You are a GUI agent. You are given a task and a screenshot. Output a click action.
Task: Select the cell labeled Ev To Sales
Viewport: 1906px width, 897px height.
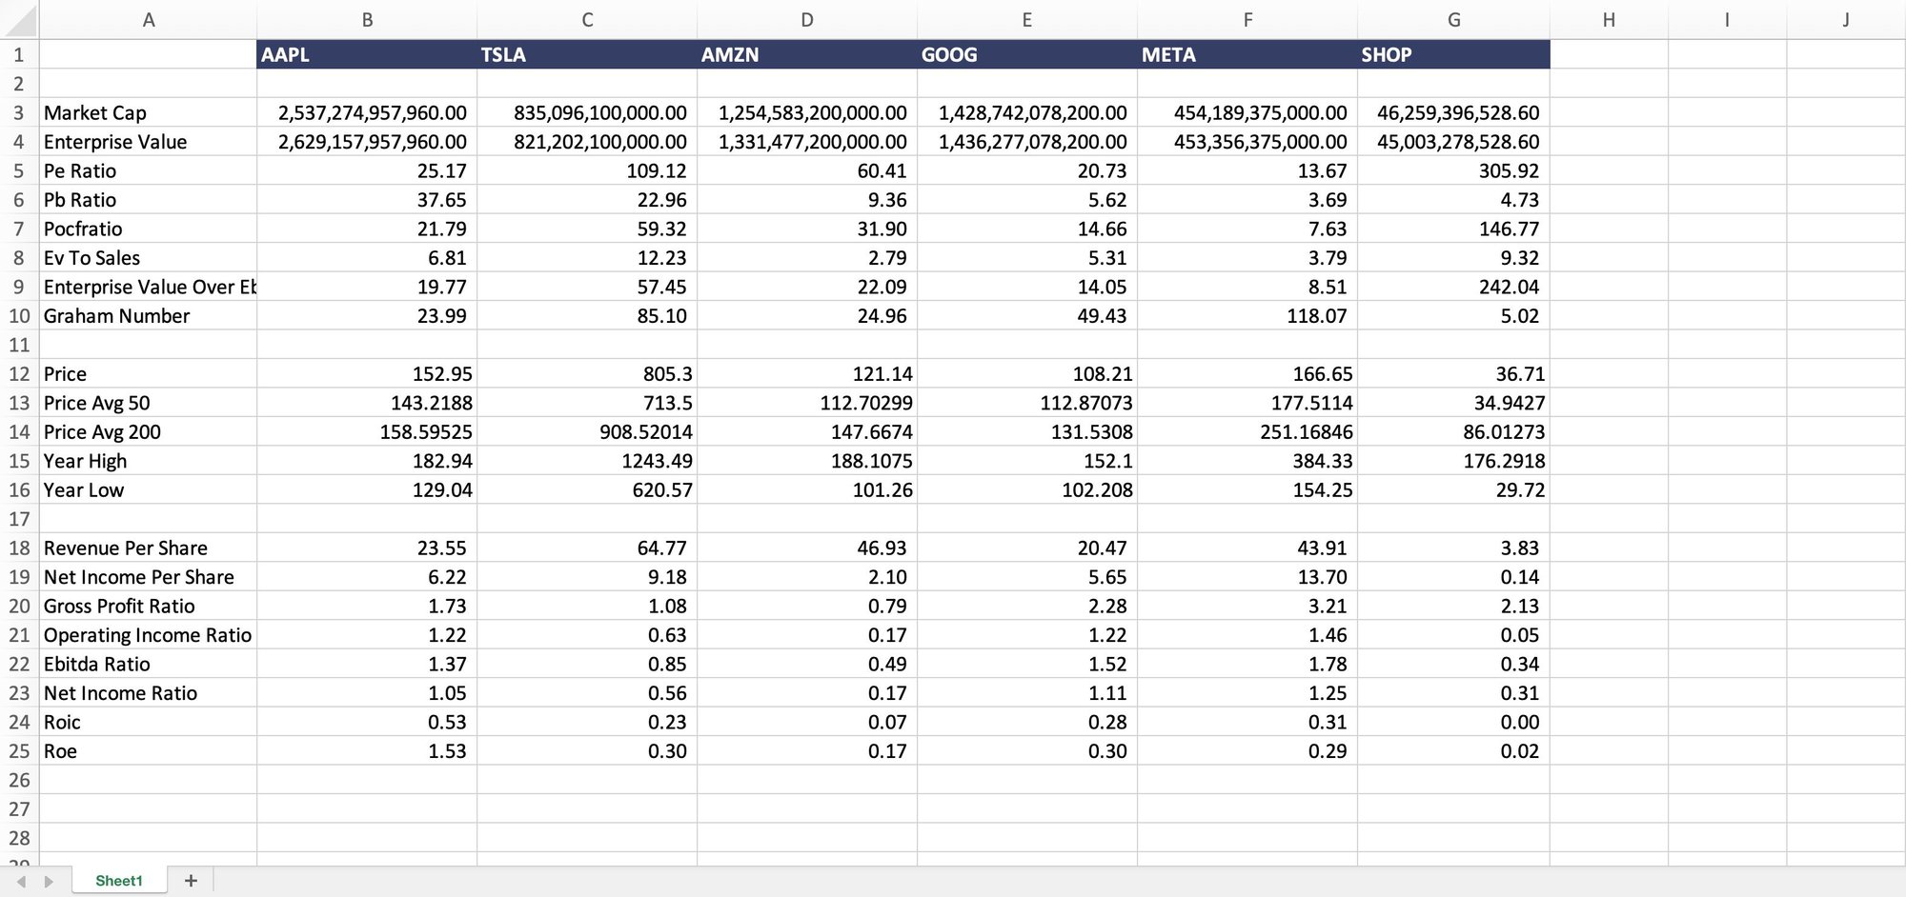coord(148,257)
